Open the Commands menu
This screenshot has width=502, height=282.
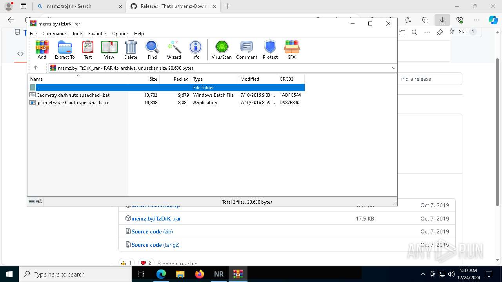(55, 34)
